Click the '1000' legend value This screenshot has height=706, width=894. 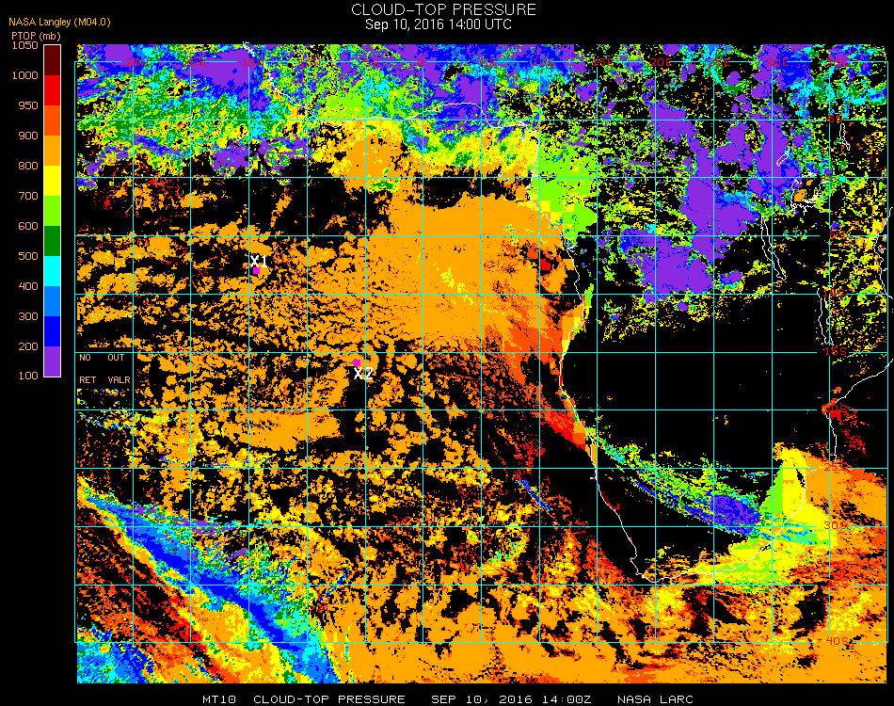[25, 75]
